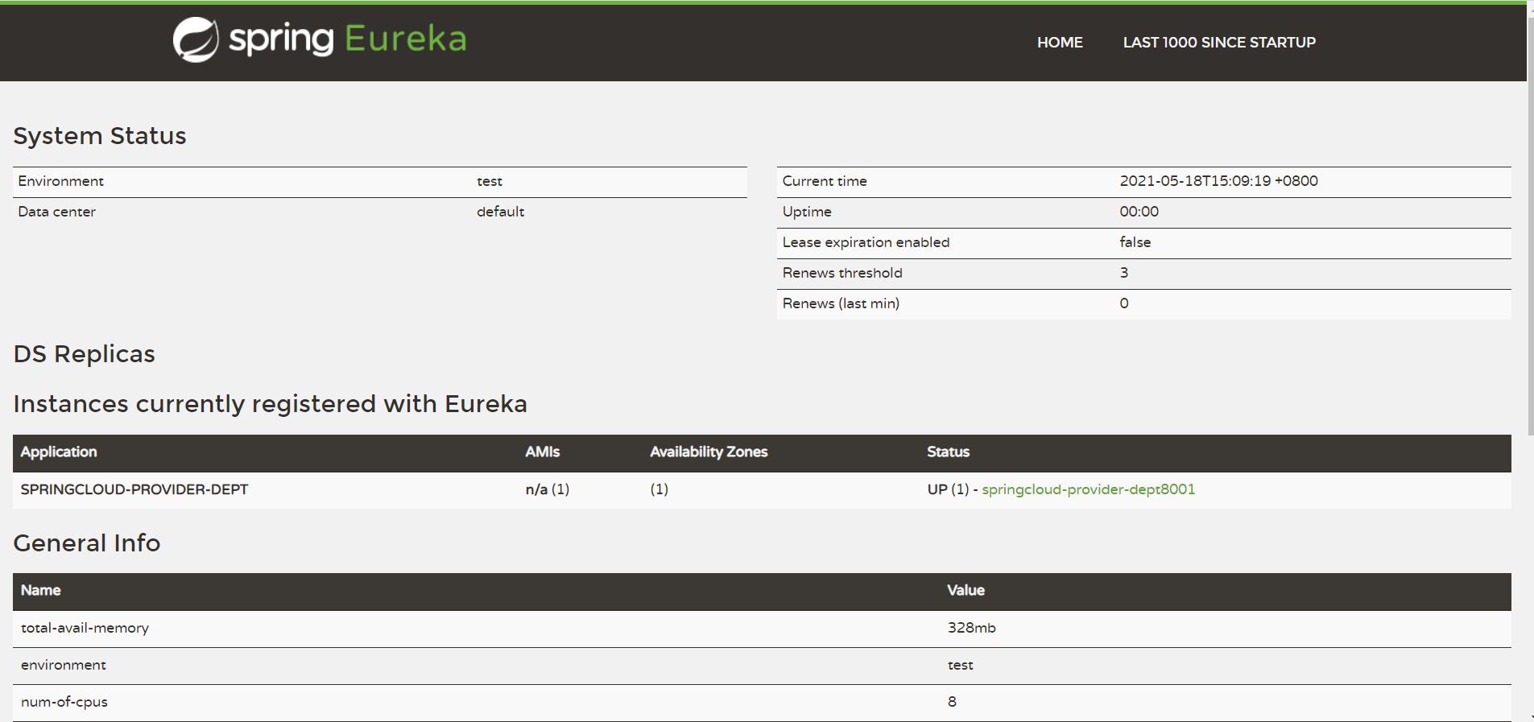This screenshot has width=1534, height=722.
Task: Click the Status column header
Action: click(x=948, y=452)
